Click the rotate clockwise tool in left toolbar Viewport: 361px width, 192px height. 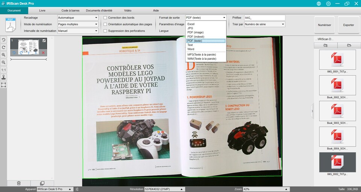point(3,47)
